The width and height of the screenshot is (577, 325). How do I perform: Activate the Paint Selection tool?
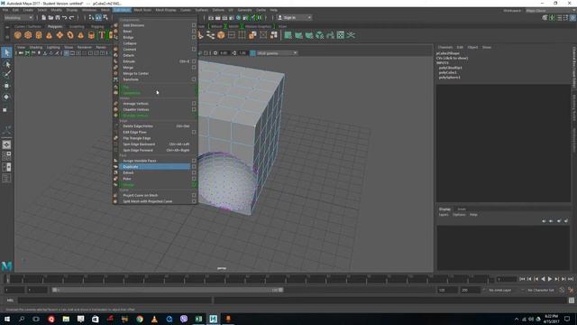pyautogui.click(x=6, y=74)
